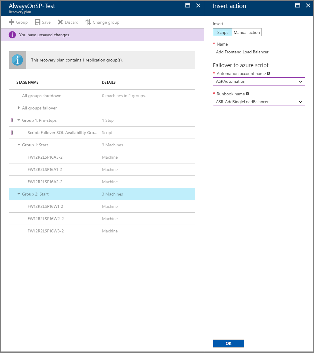This screenshot has height=353, width=314.
Task: Click the info icon beside Automation account name
Action: pyautogui.click(x=268, y=73)
